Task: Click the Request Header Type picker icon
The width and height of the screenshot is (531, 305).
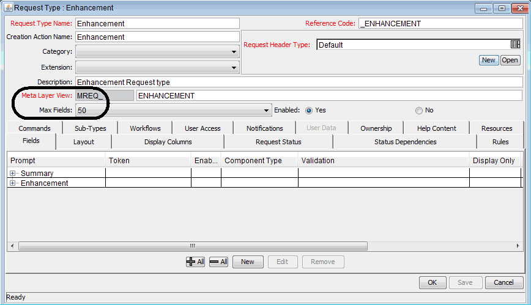Action: (x=515, y=45)
